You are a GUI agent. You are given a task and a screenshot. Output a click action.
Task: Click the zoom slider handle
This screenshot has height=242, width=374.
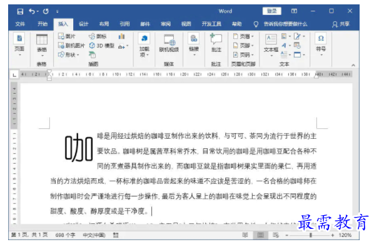click(x=311, y=235)
